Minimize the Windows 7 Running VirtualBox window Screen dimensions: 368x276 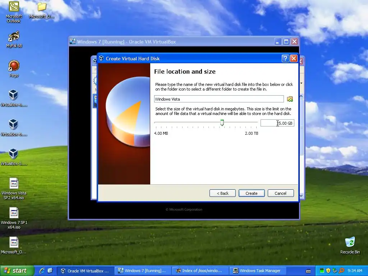click(x=278, y=42)
